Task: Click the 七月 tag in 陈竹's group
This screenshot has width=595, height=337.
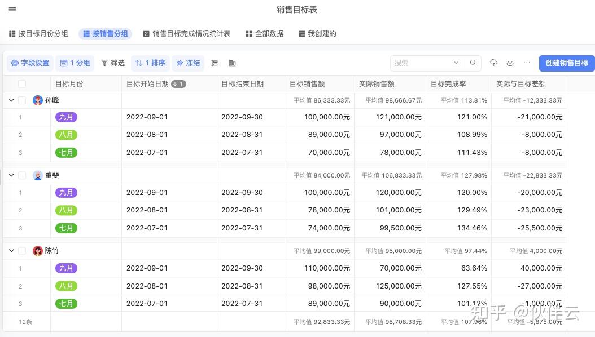Action: pos(67,304)
